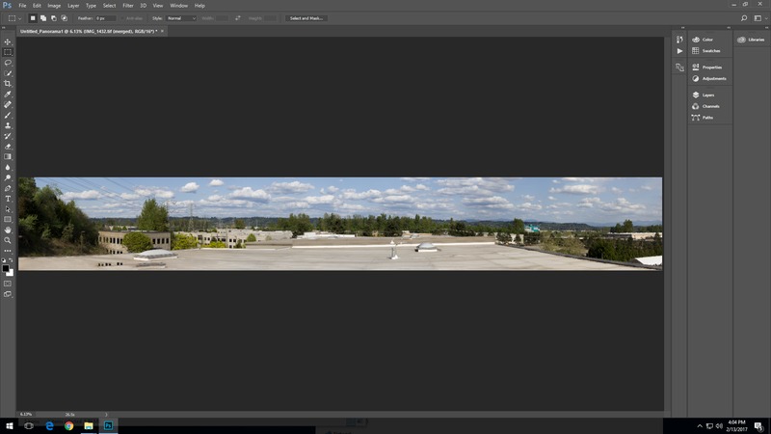Open the Style dropdown set to Normal
The image size is (771, 434).
180,18
